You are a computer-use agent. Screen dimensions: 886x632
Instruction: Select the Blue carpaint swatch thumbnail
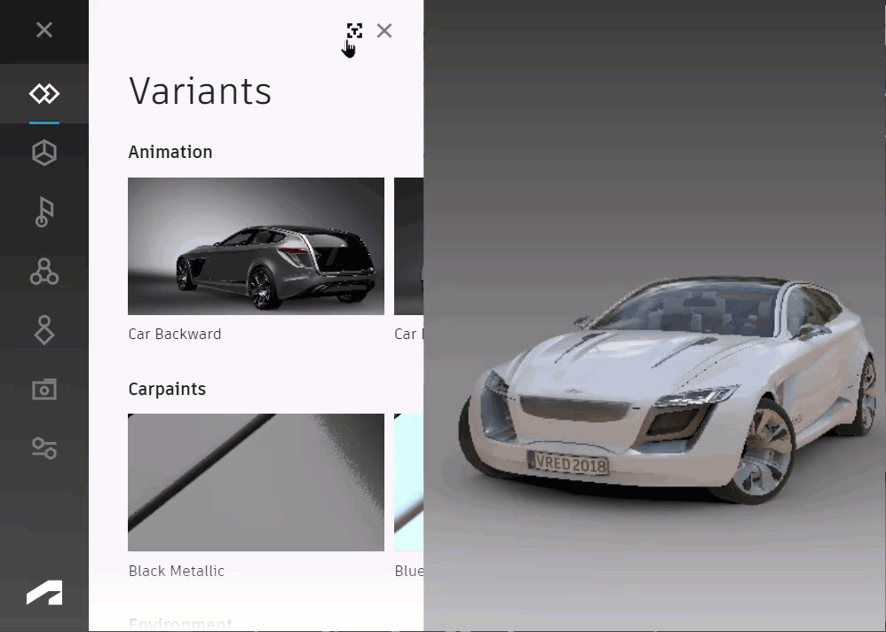(408, 482)
